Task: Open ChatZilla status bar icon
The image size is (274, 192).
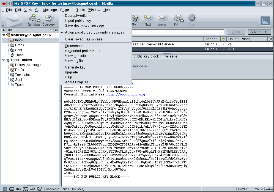Action: click(x=32, y=189)
